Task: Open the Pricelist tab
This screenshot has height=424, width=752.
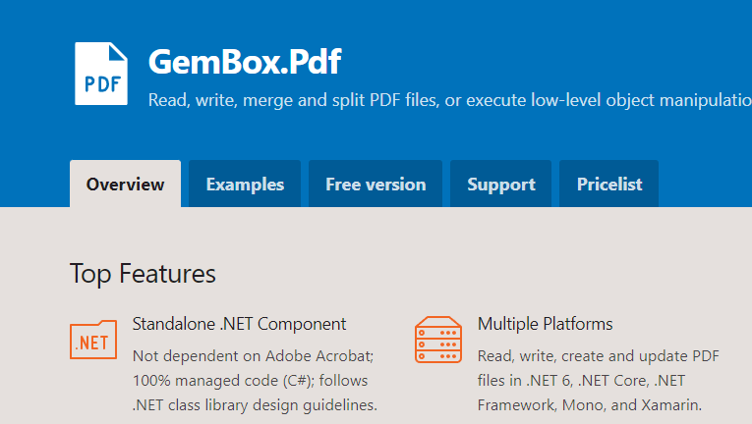Action: click(609, 185)
